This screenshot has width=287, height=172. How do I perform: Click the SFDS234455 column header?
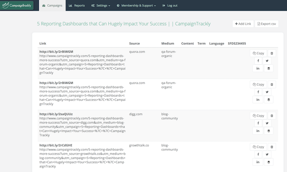pyautogui.click(x=237, y=44)
